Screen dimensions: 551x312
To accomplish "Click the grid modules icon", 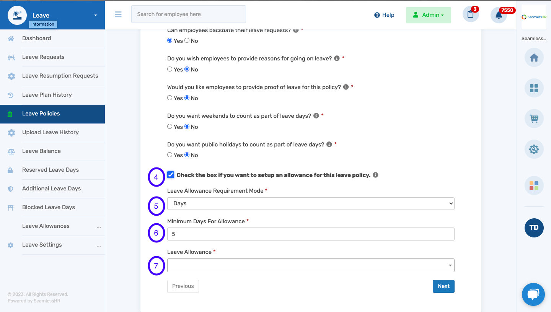I will coord(534,88).
